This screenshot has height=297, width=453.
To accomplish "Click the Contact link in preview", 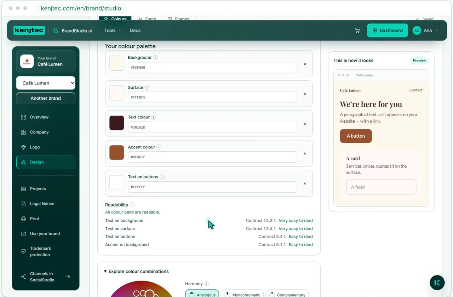I will click(416, 90).
